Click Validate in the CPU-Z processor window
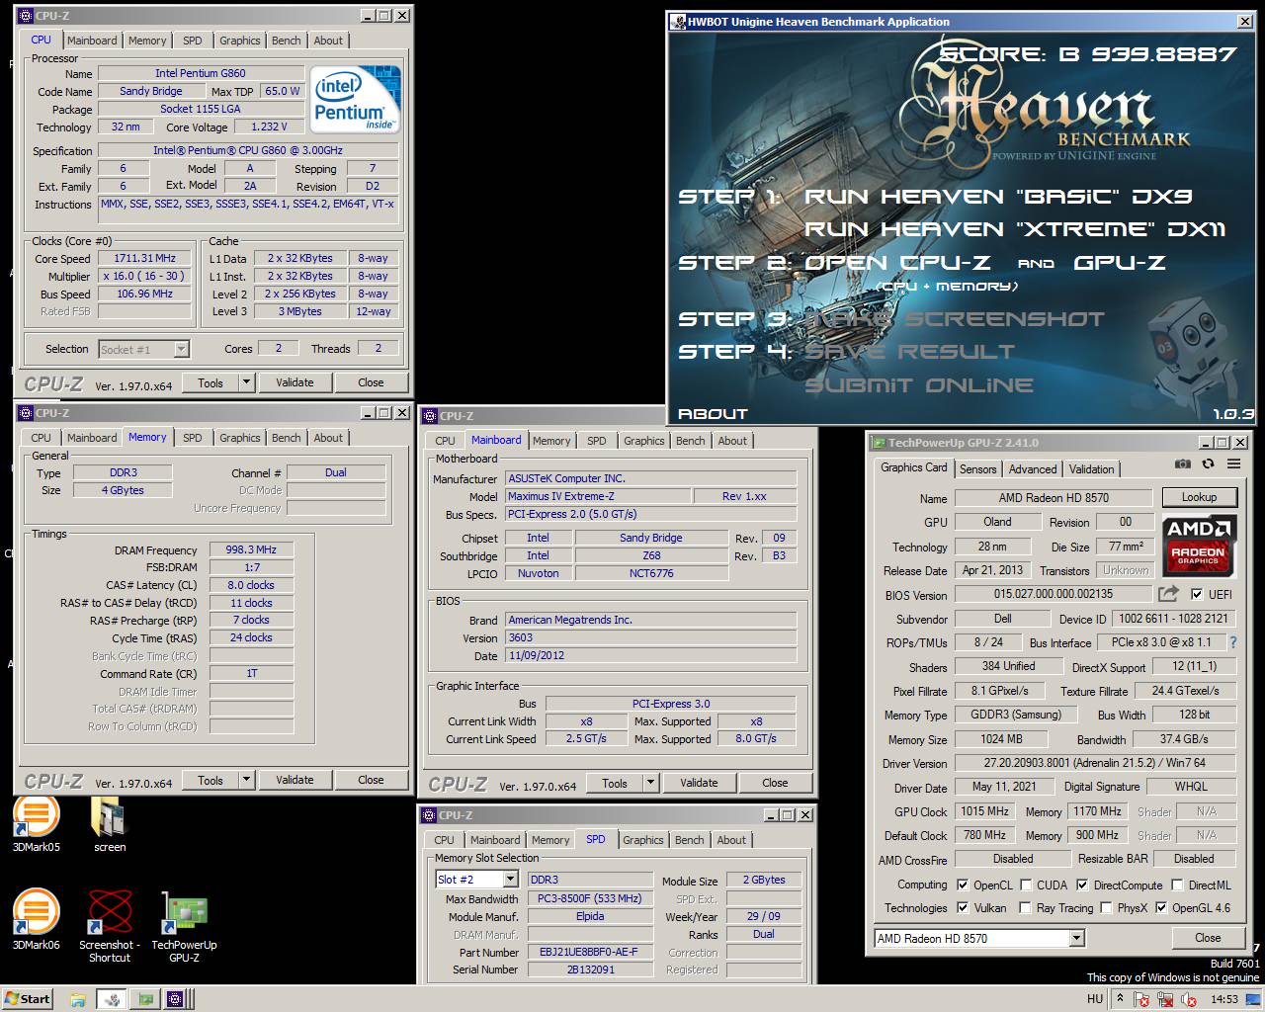The width and height of the screenshot is (1265, 1012). [295, 382]
